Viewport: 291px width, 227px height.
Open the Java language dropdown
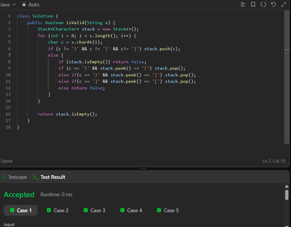(x=8, y=5)
